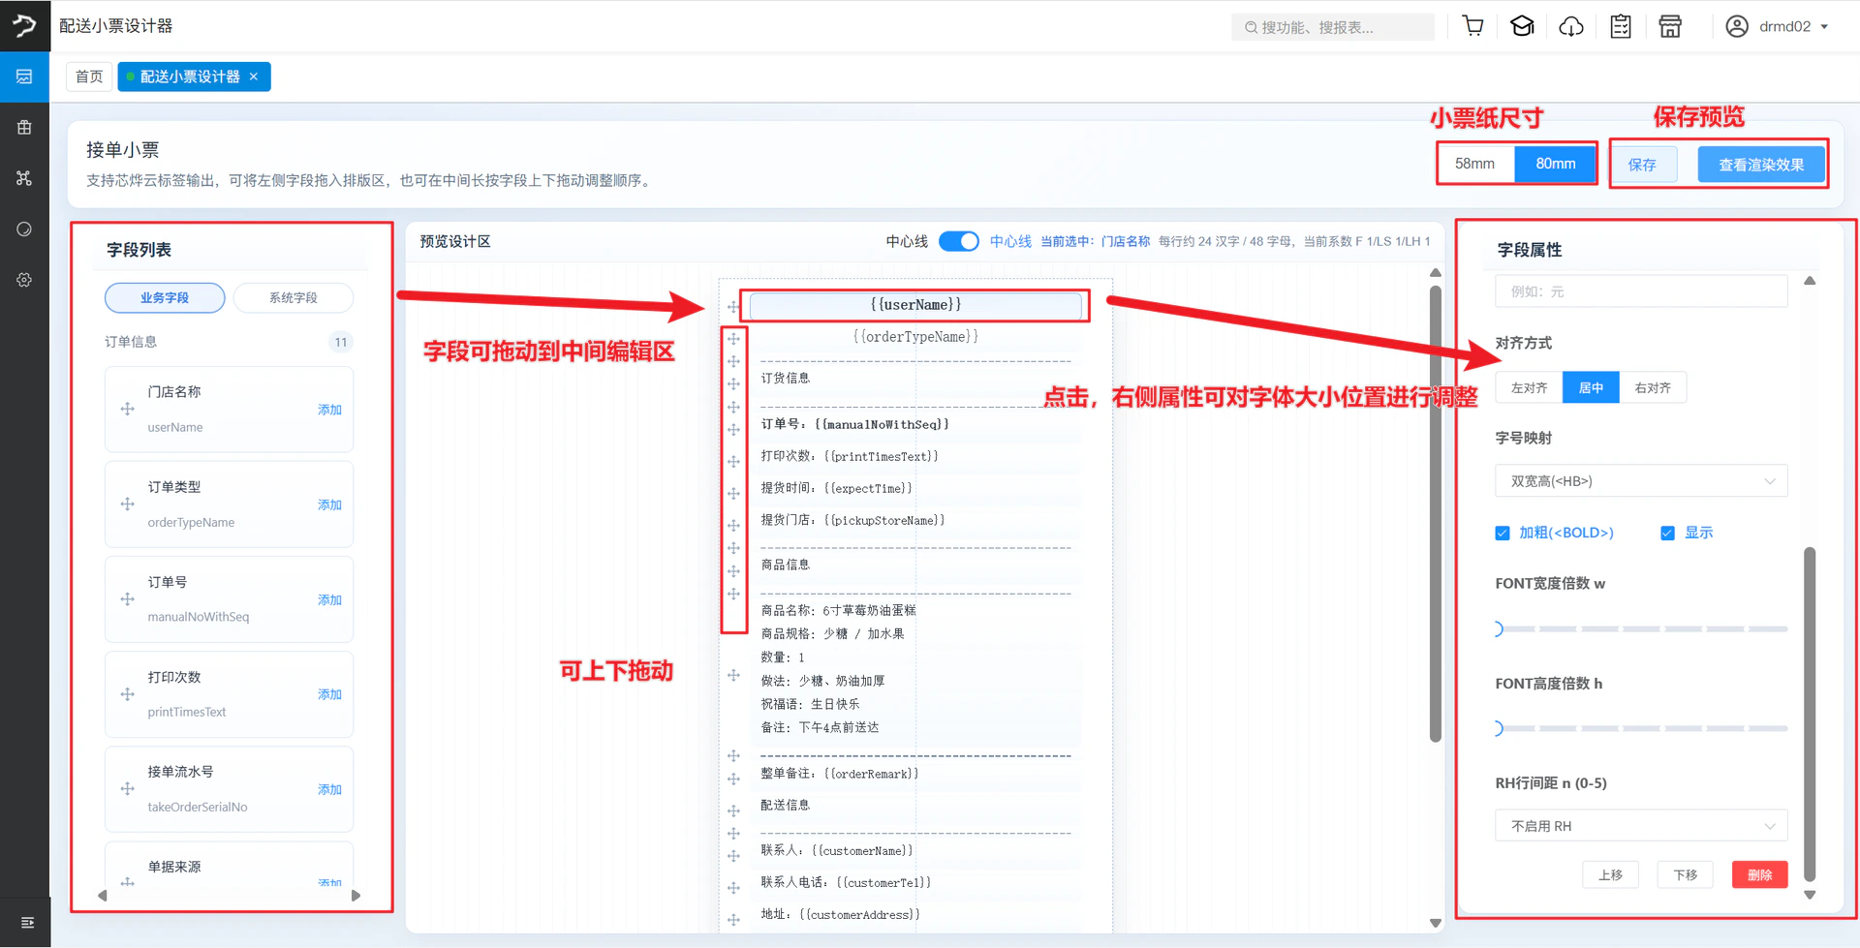The height and width of the screenshot is (948, 1860).
Task: Click drag handle beside 门店名称 field
Action: pos(127,409)
